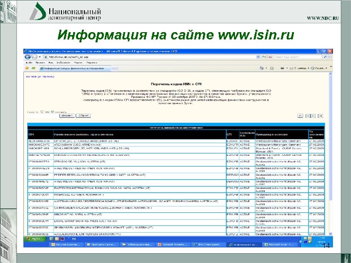Follow the 'на главную страницу' link
351x263 pixels.
pos(40,76)
